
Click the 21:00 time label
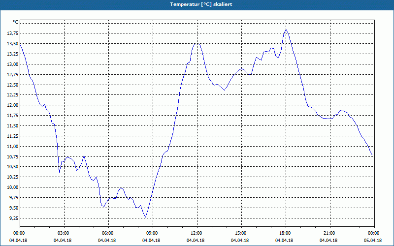coord(330,233)
